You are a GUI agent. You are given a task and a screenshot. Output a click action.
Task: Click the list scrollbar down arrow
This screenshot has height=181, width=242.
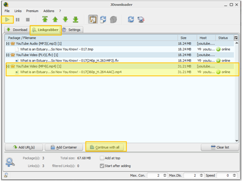237,141
